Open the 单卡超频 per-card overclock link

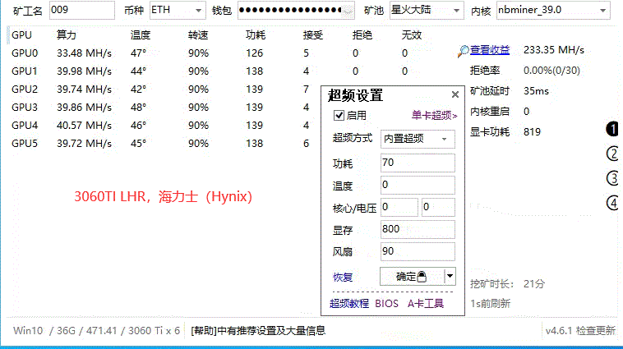[434, 116]
